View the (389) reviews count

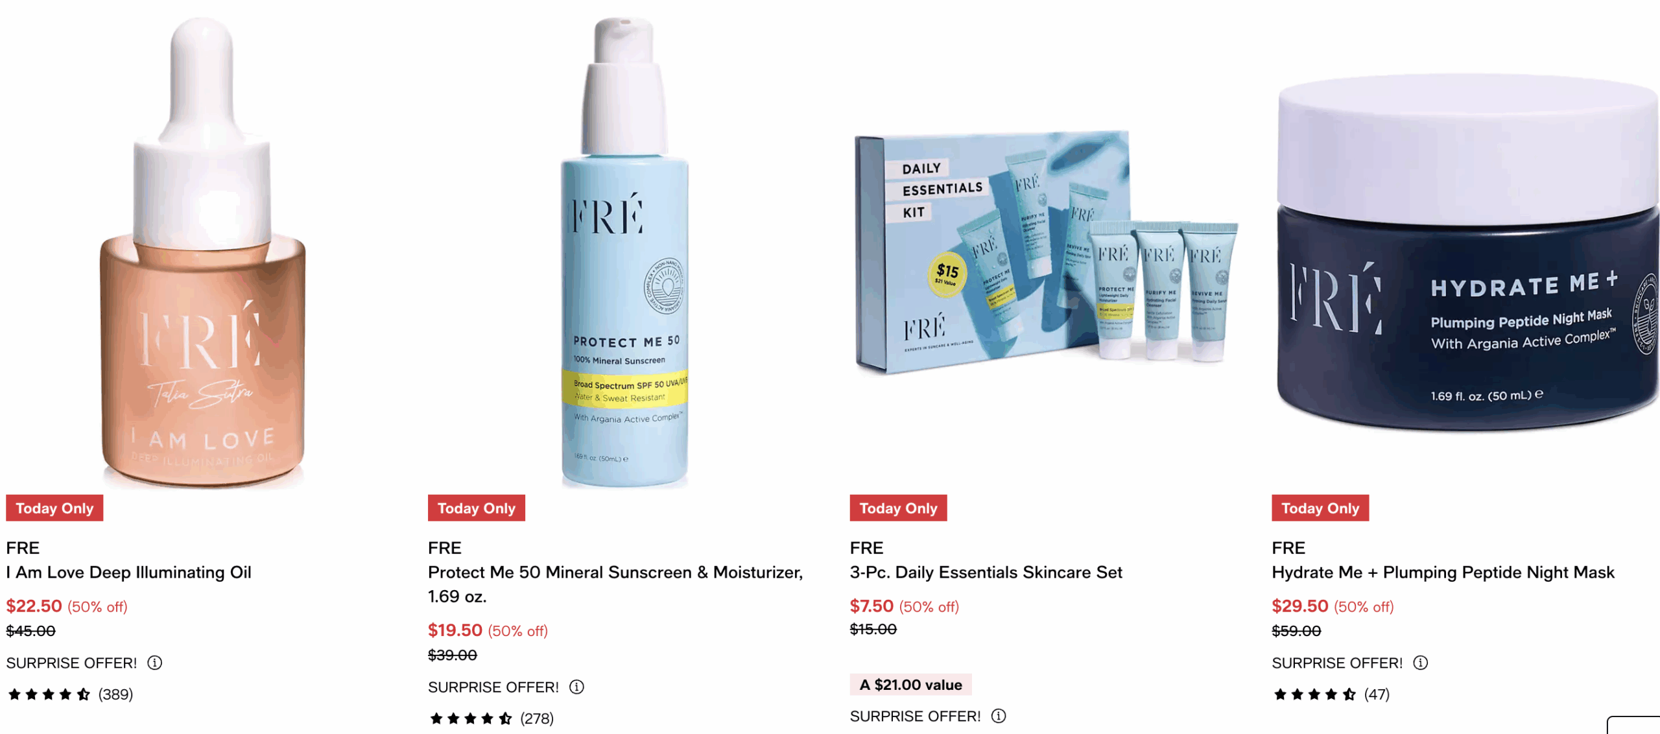coord(115,694)
